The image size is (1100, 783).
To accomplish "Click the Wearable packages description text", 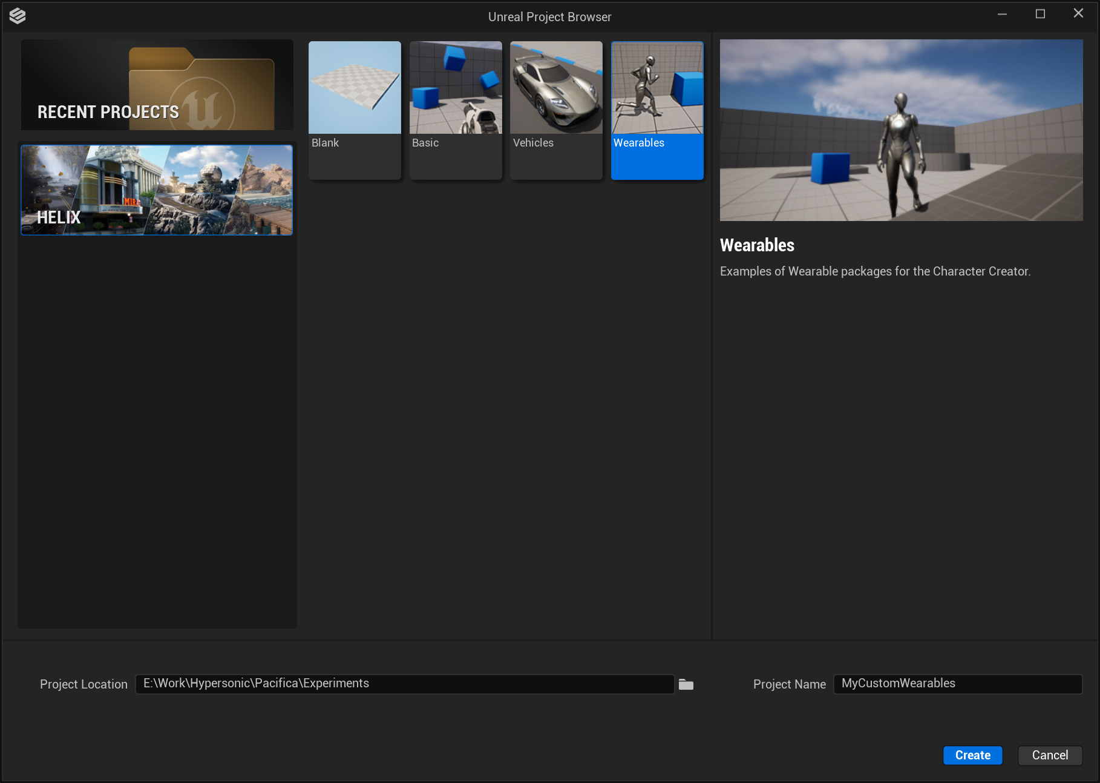I will pos(875,271).
